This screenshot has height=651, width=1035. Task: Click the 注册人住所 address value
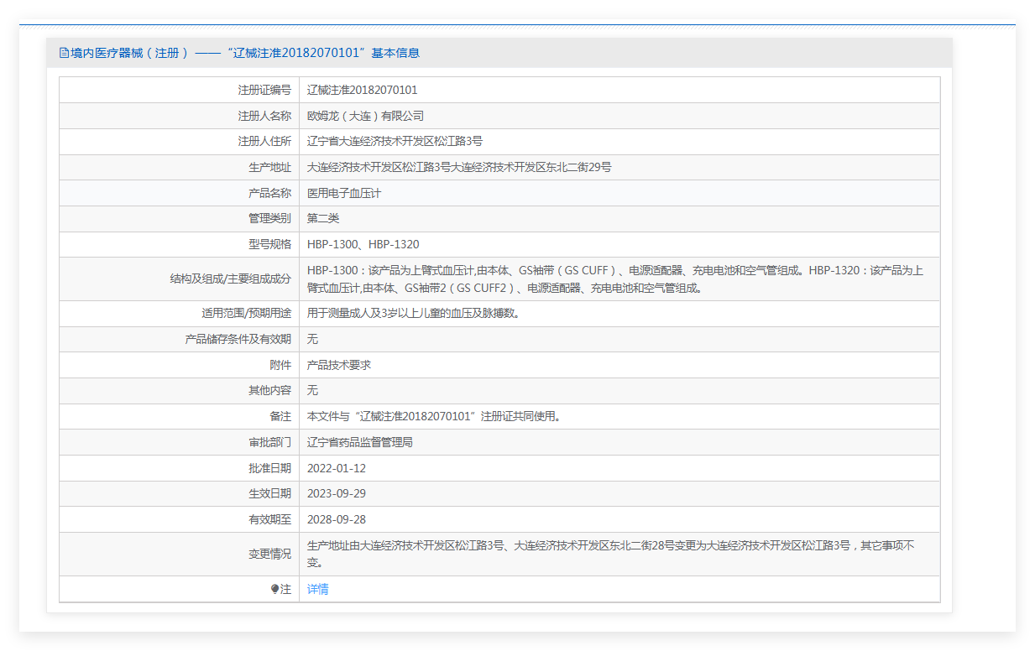(x=395, y=141)
